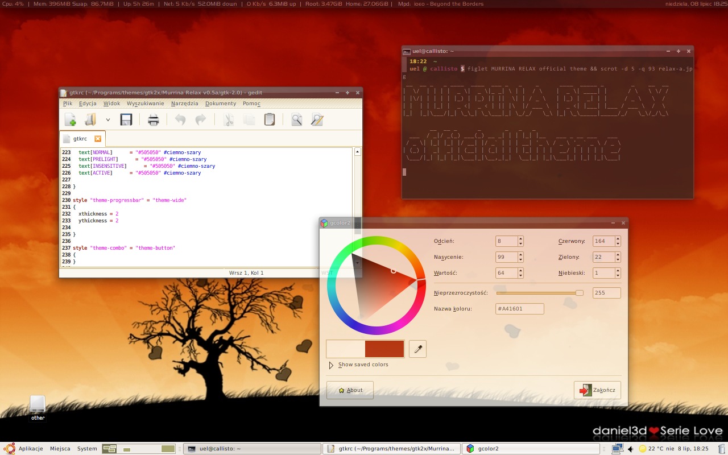Cut selection using the scissors icon
This screenshot has width=728, height=455.
pyautogui.click(x=229, y=119)
